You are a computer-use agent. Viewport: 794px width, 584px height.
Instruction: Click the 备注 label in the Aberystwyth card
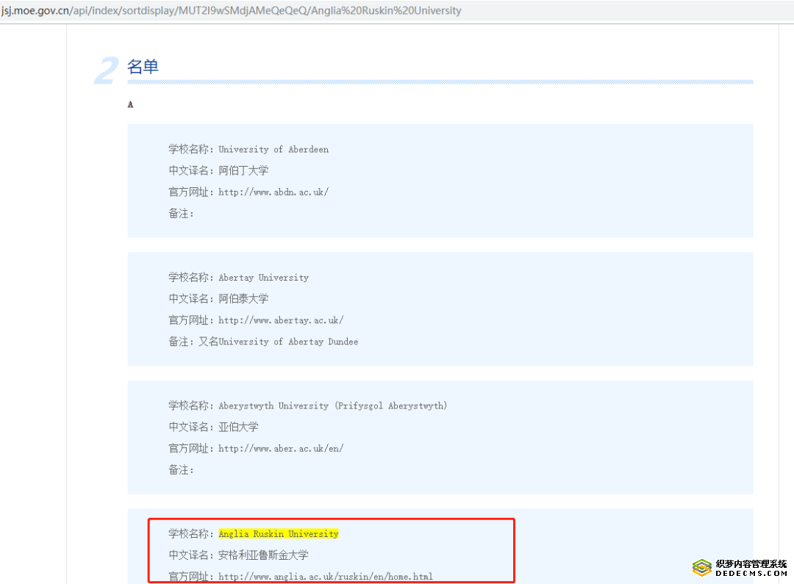(181, 470)
